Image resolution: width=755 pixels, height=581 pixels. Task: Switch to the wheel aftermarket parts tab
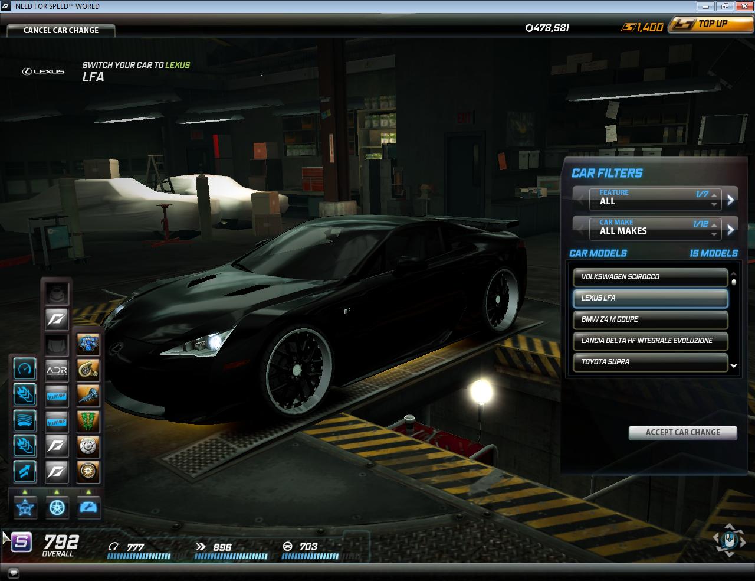click(x=57, y=507)
